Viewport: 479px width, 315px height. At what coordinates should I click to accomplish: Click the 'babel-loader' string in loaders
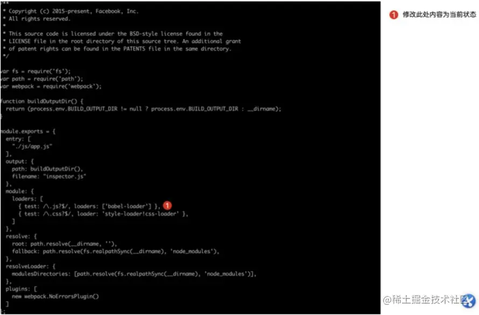[x=128, y=206]
